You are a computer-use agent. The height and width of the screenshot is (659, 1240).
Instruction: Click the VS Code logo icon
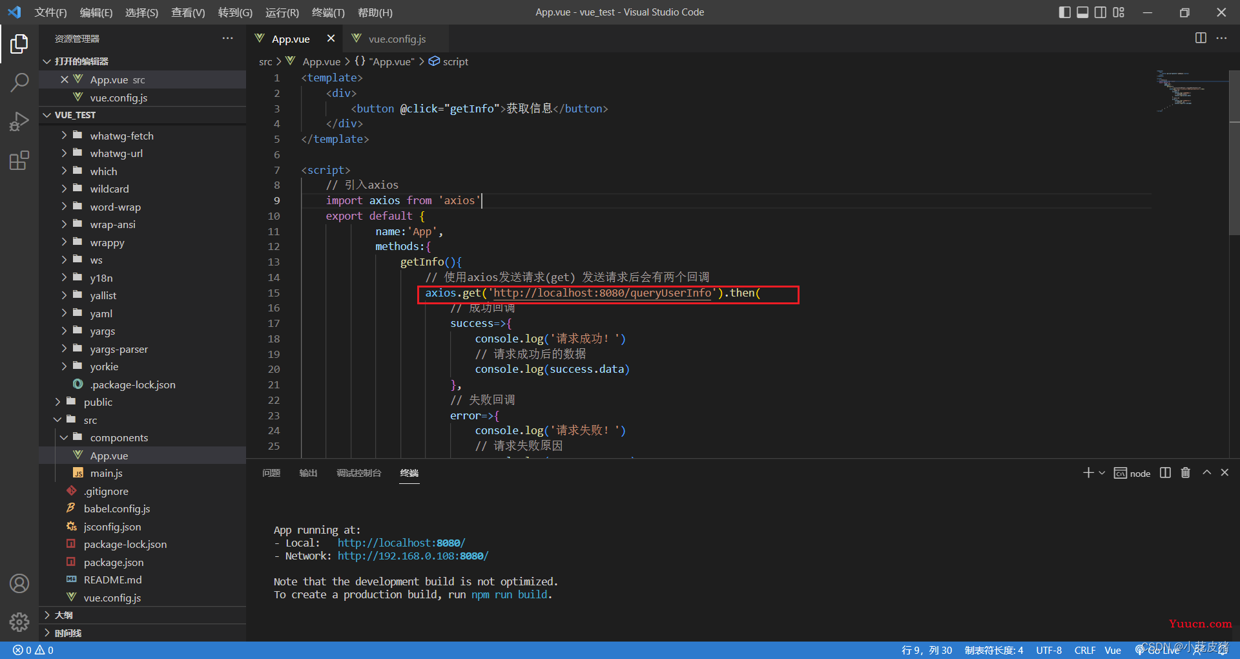pyautogui.click(x=14, y=12)
